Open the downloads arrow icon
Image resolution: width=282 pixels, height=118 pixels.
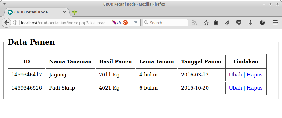250,23
